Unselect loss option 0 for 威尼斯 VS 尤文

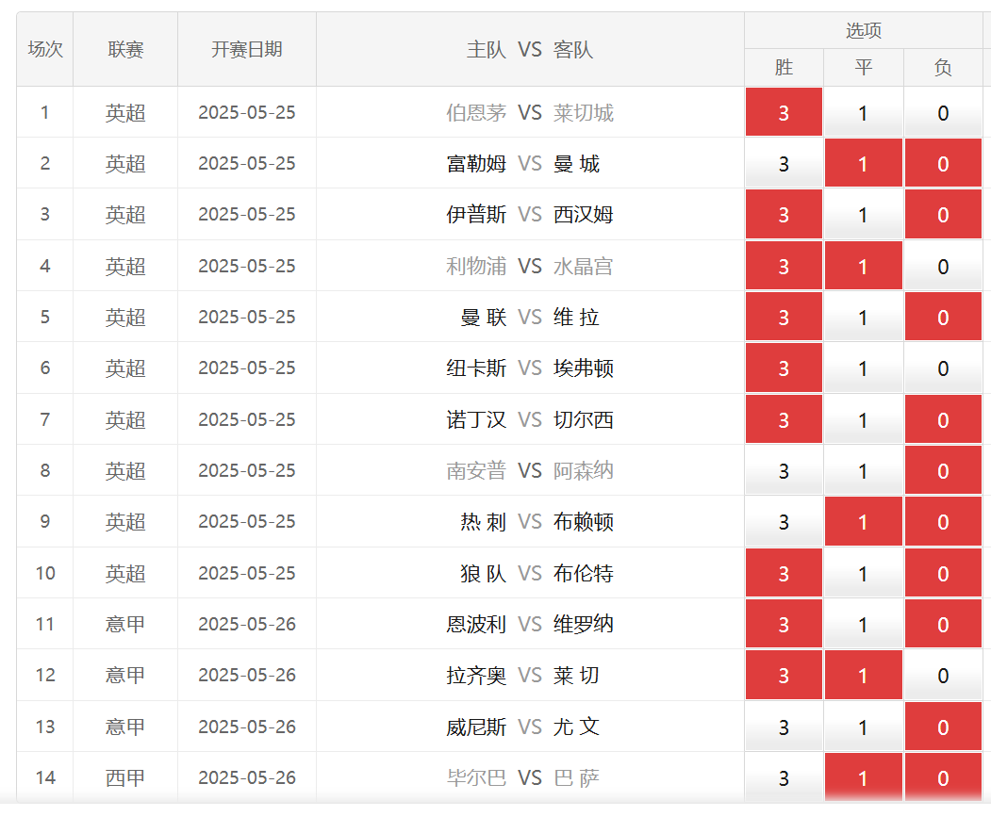click(x=943, y=727)
